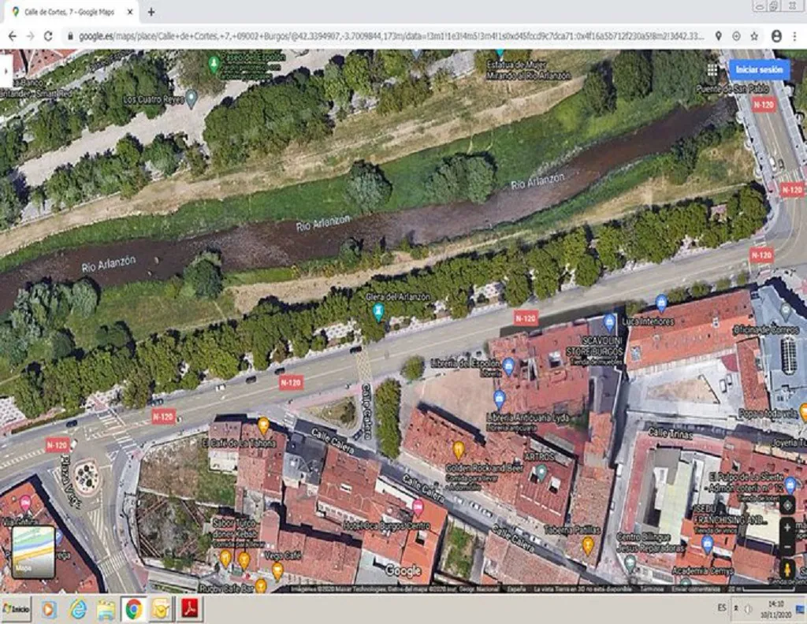Select the Glera del Arlanzón marker

coord(378,312)
